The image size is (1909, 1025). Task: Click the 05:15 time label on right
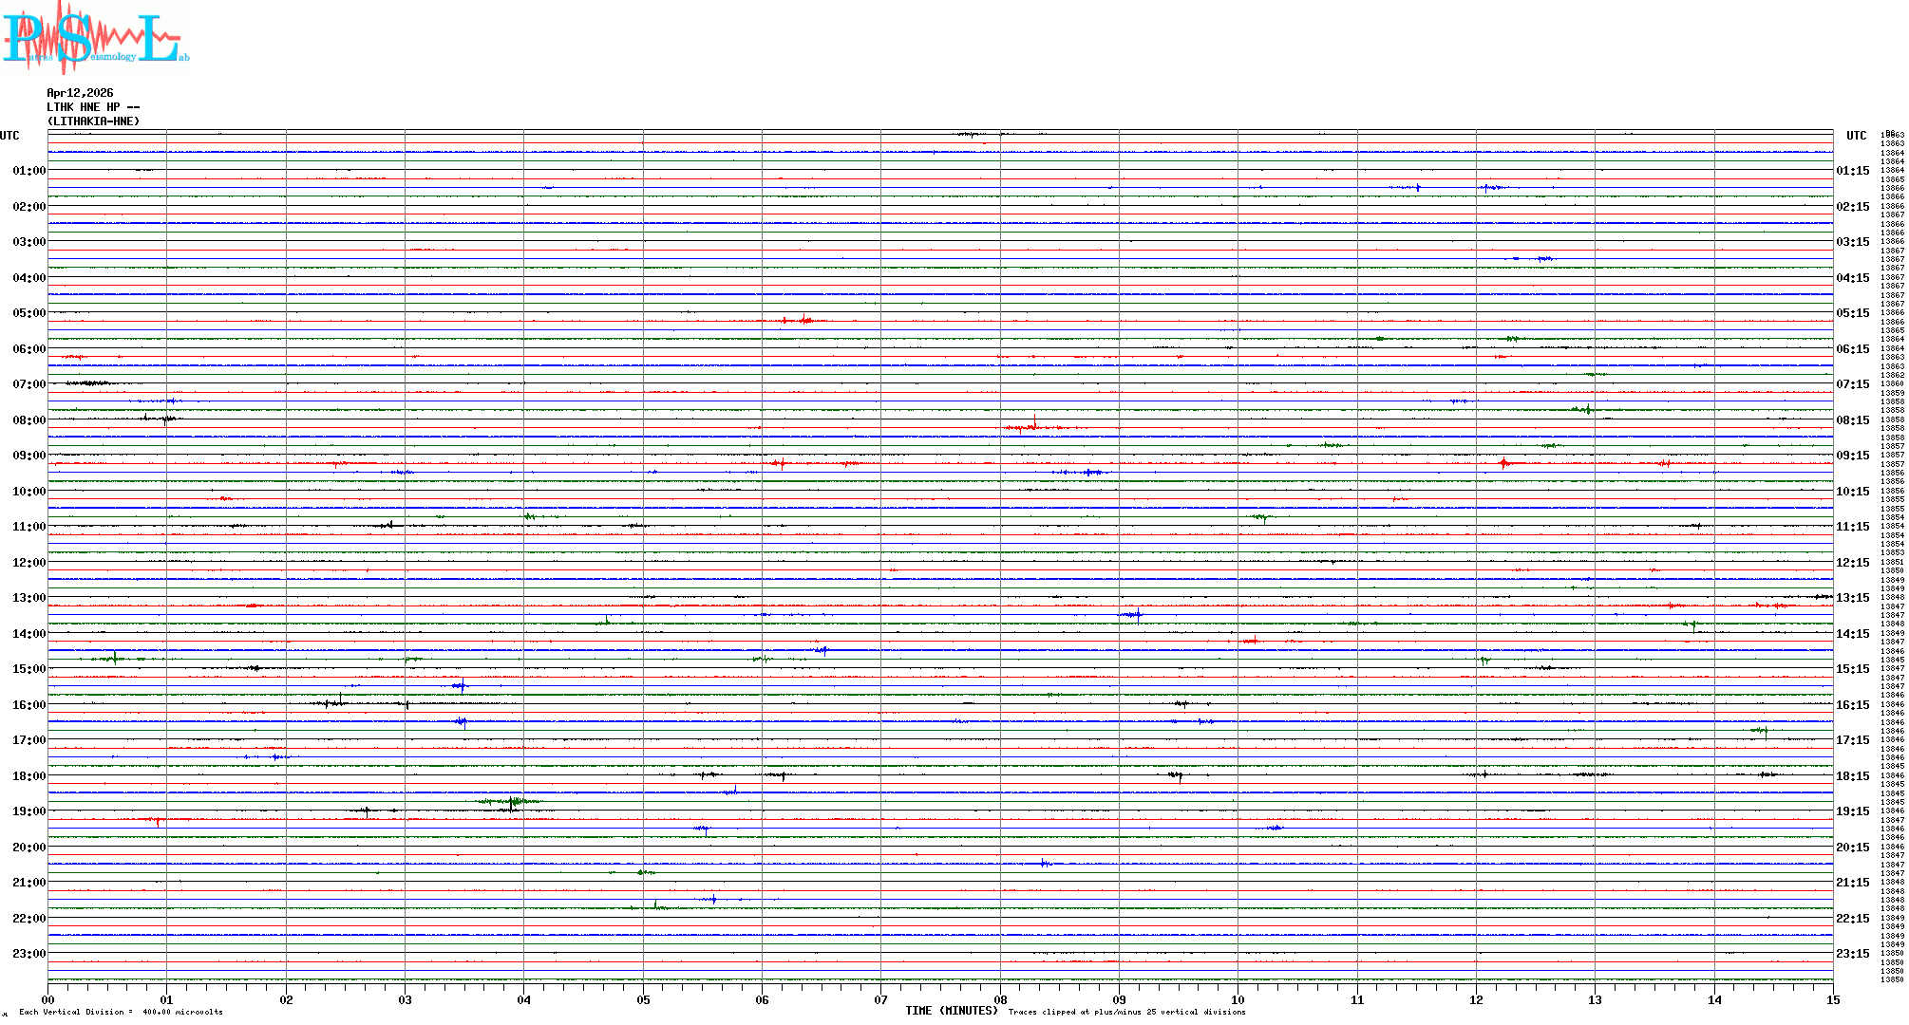coord(1852,313)
